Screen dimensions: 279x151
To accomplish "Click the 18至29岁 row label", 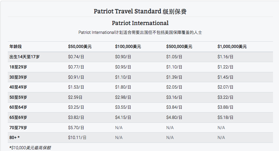I will [18, 67].
